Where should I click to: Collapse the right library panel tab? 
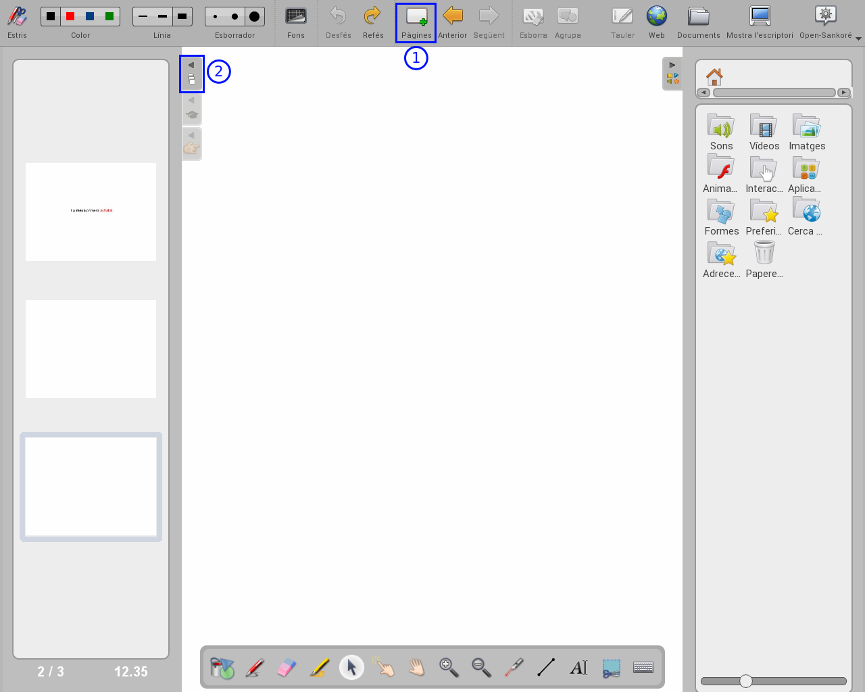pyautogui.click(x=672, y=73)
